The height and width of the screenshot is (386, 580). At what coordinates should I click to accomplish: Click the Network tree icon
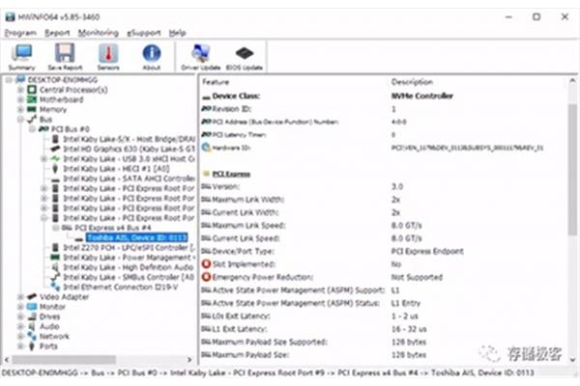coord(32,337)
